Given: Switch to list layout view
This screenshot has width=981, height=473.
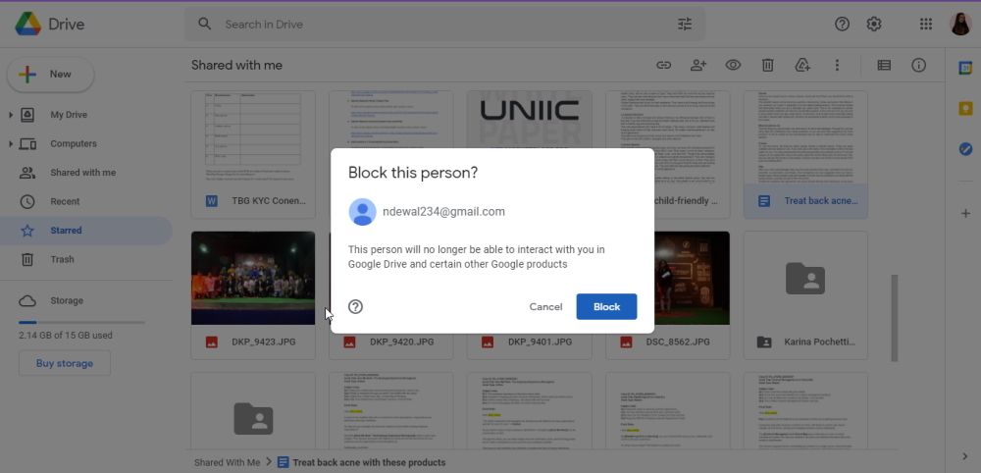Looking at the screenshot, I should (x=884, y=65).
